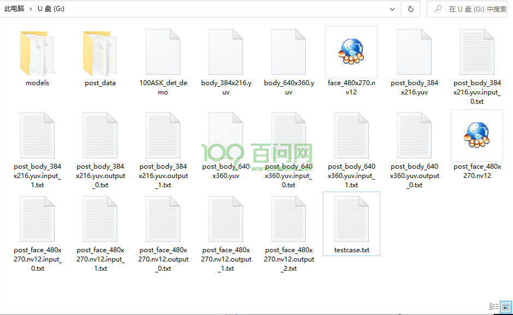
Task: Click 此电脑 in the address breadcrumb
Action: click(x=14, y=9)
